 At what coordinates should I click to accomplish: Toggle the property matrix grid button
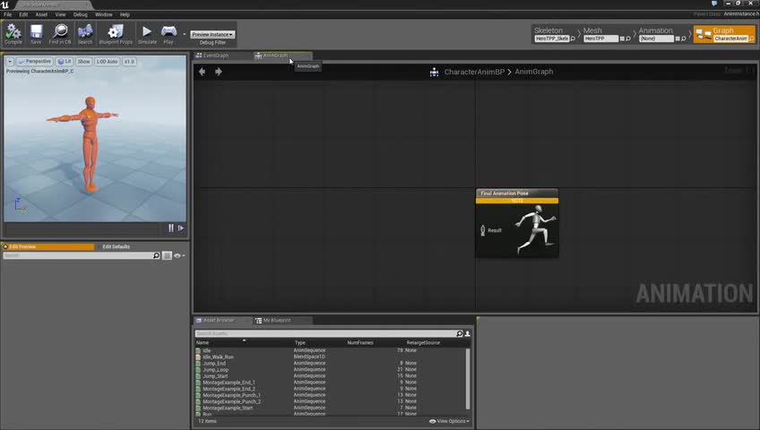(167, 255)
